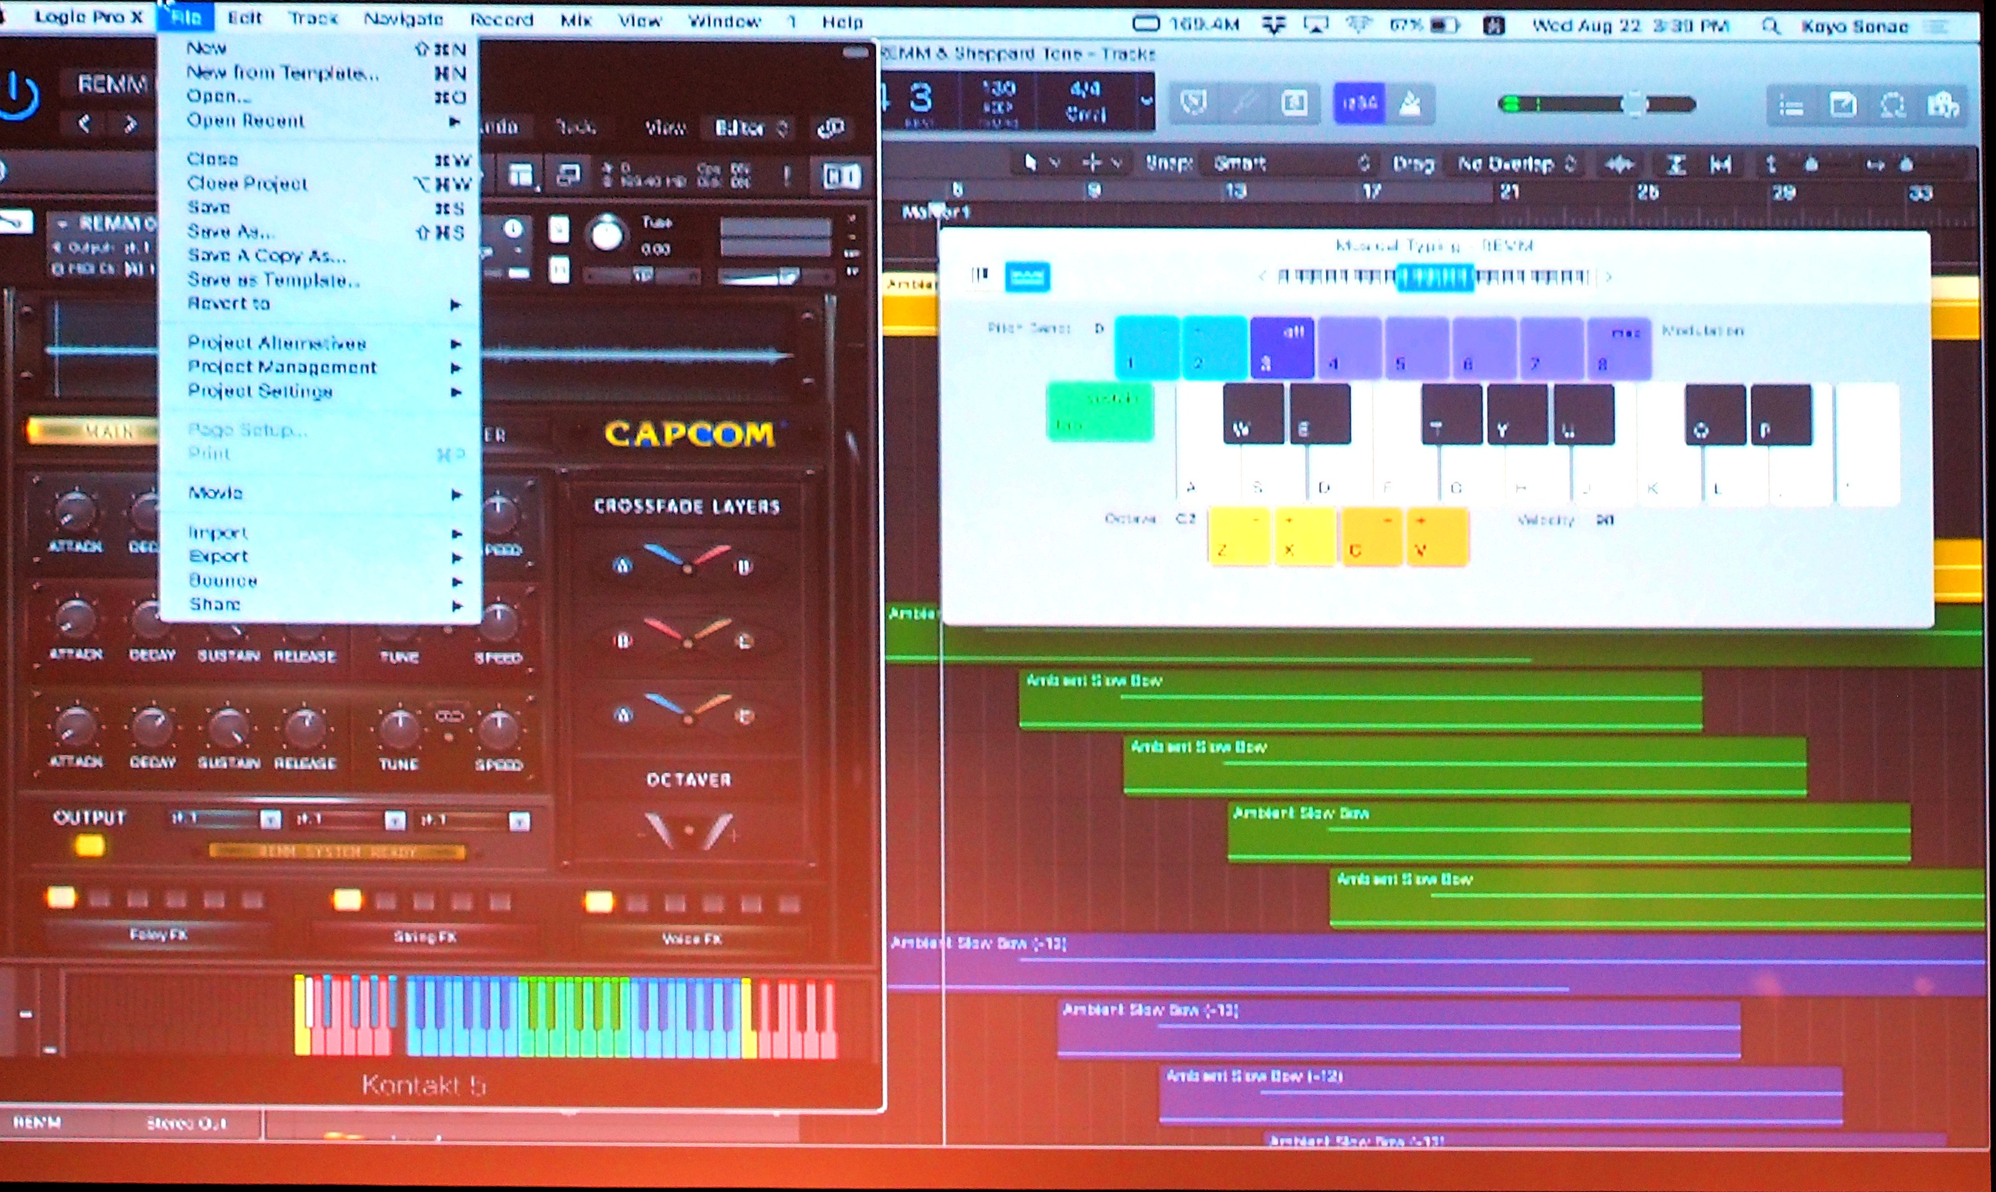Click the waveform vertical zoom icon
The height and width of the screenshot is (1192, 1996).
[1620, 165]
